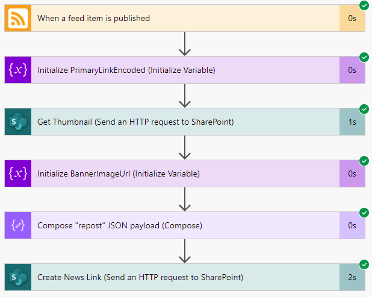Click the Create News Link SharePoint icon
Image resolution: width=372 pixels, height=297 pixels.
pos(18,277)
